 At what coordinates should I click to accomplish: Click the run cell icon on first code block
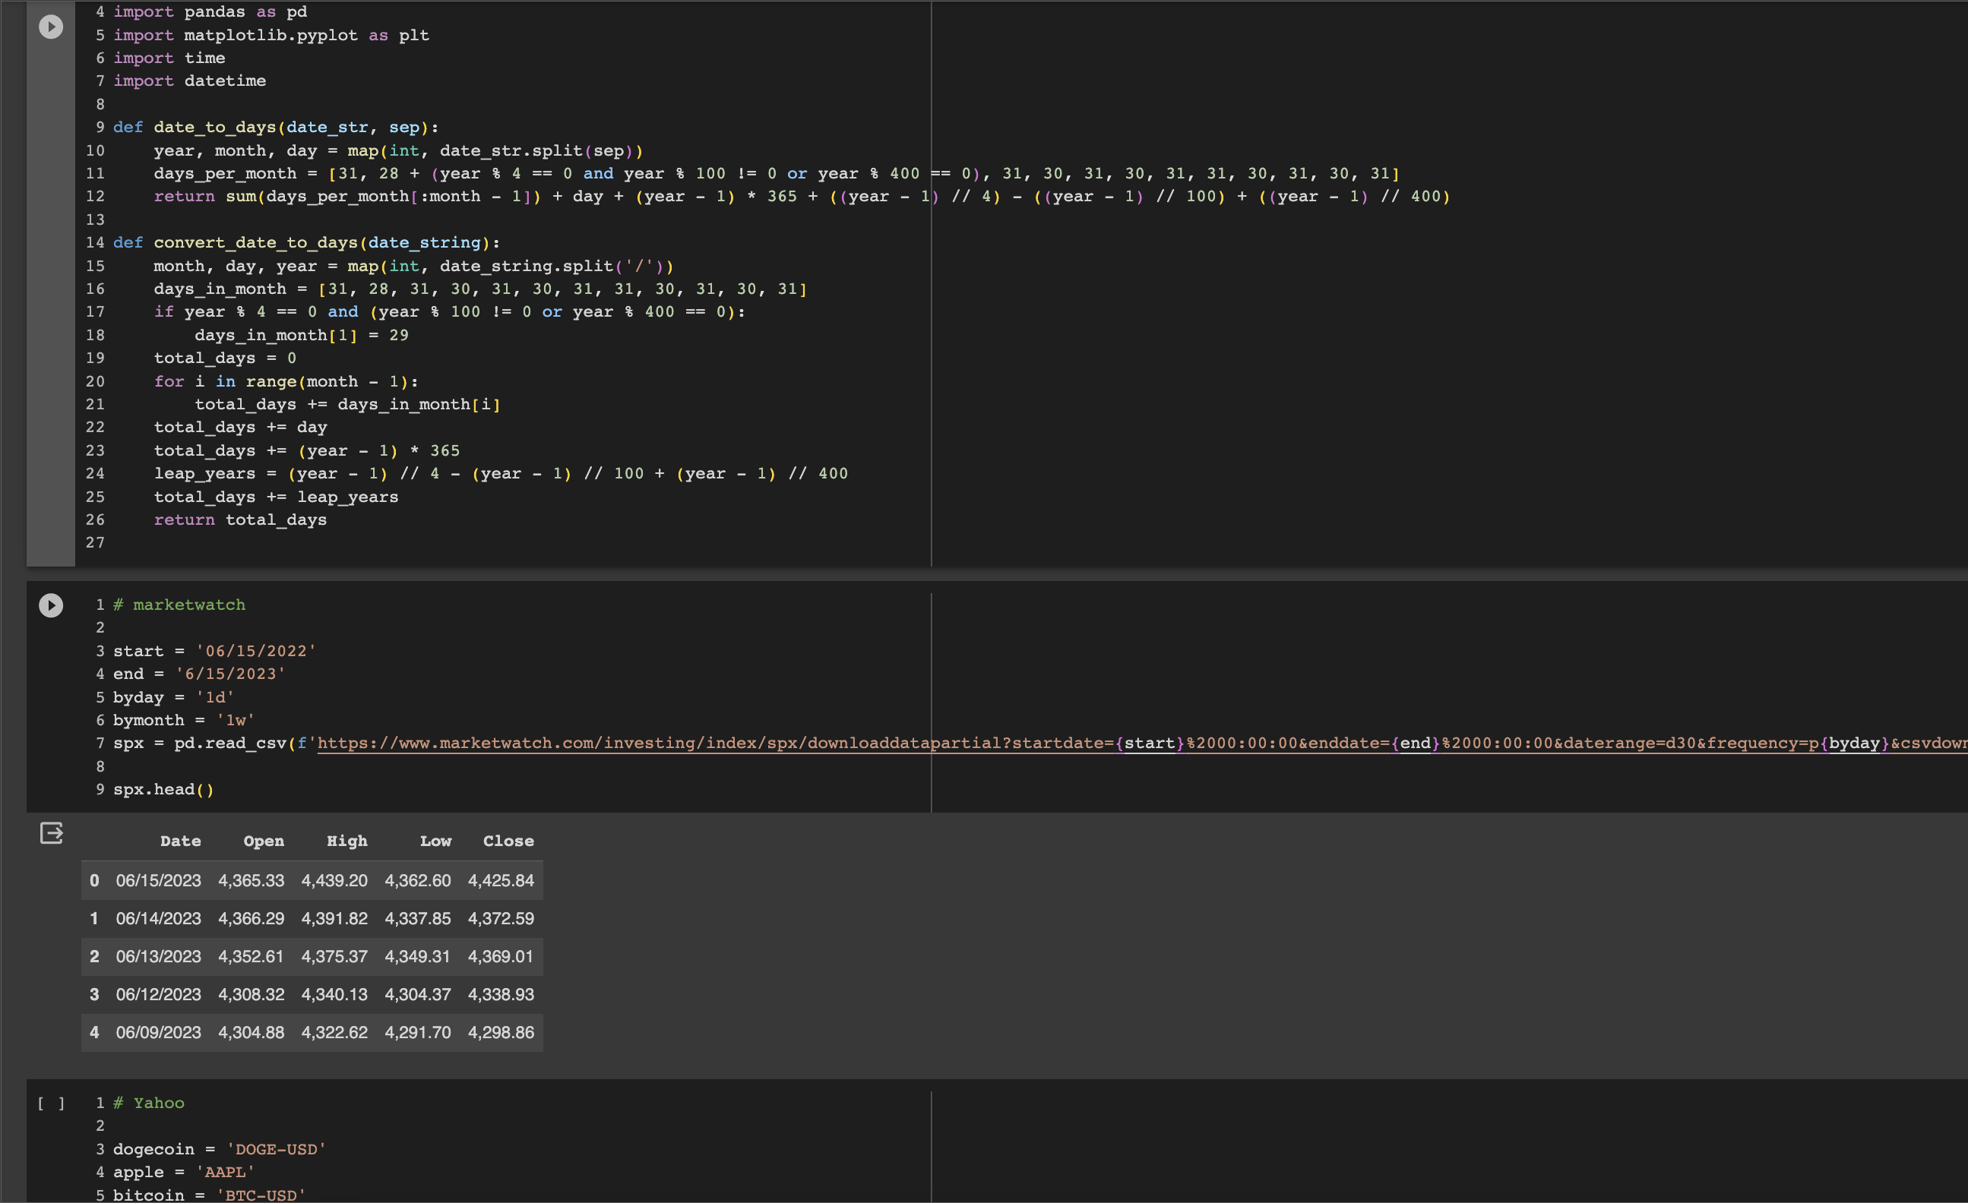pos(51,27)
